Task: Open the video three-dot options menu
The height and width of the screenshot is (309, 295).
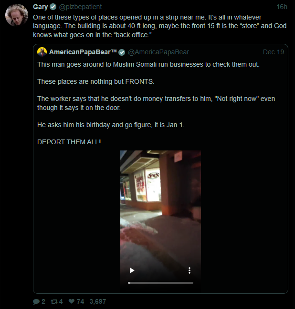Action: (x=190, y=270)
